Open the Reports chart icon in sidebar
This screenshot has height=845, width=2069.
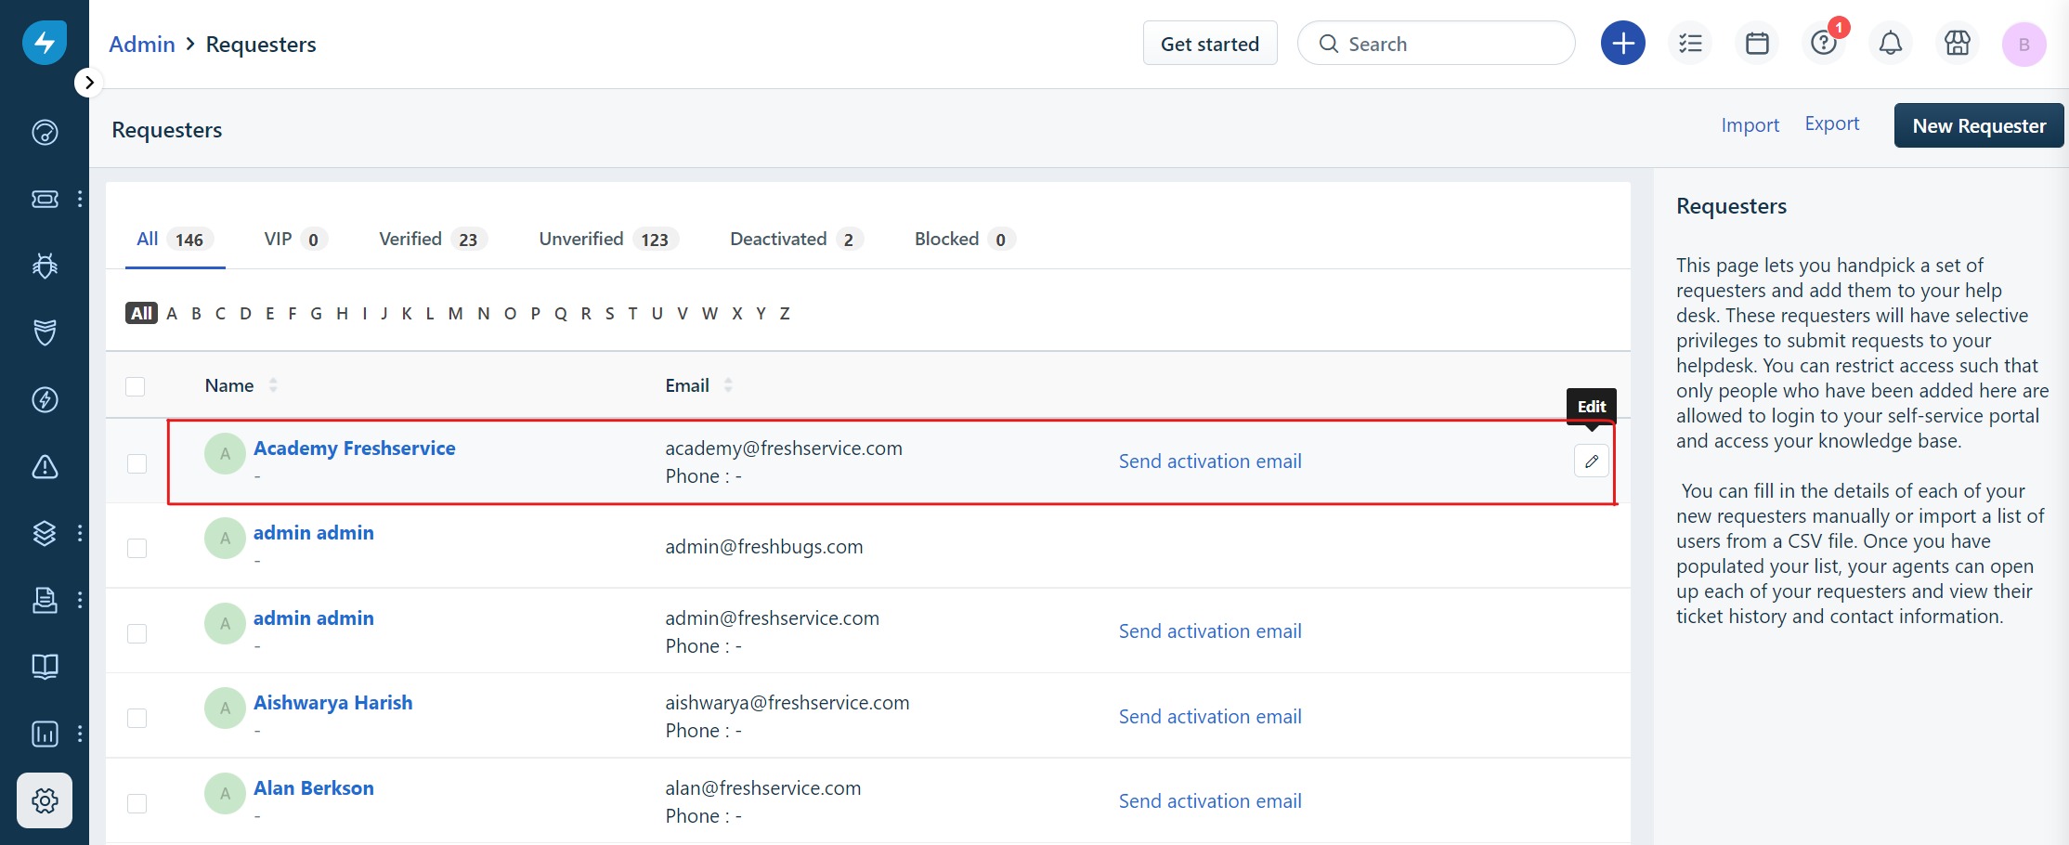[45, 734]
